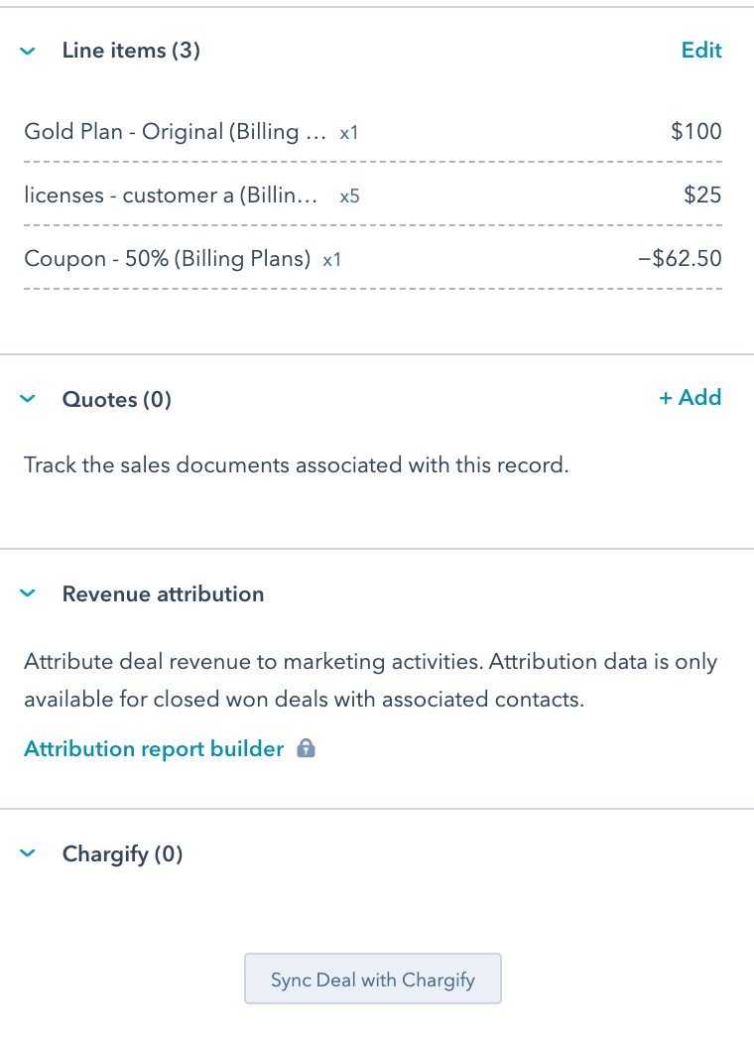Open the Attribution report builder link
Screen dimensions: 754x1040
pyautogui.click(x=154, y=749)
